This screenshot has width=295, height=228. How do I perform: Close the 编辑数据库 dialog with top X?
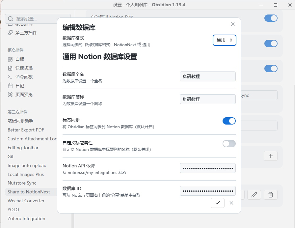233,24
